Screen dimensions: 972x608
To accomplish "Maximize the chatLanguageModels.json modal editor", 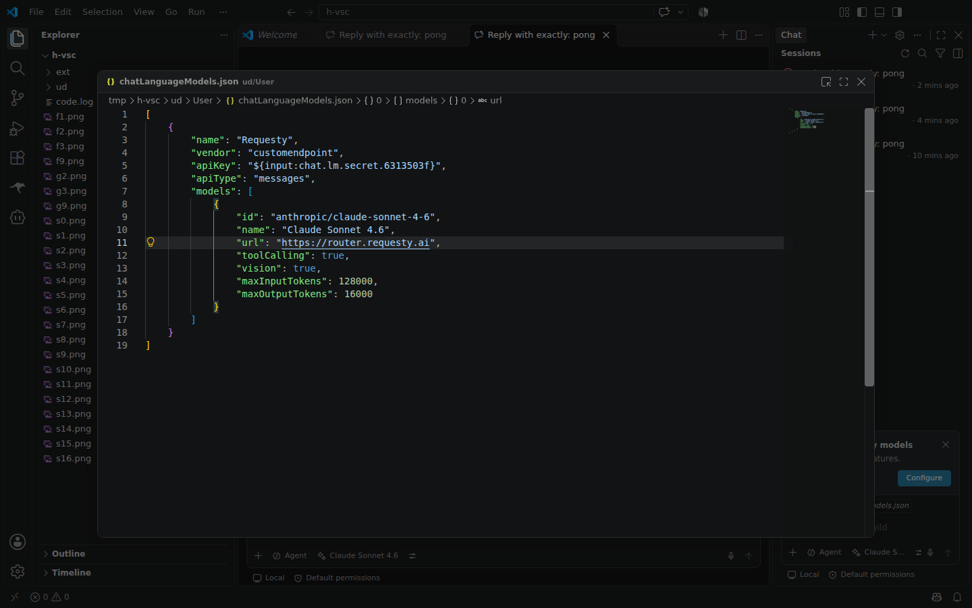I will pyautogui.click(x=844, y=82).
